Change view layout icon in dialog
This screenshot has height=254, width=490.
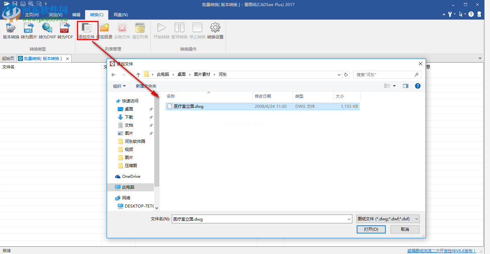387,86
